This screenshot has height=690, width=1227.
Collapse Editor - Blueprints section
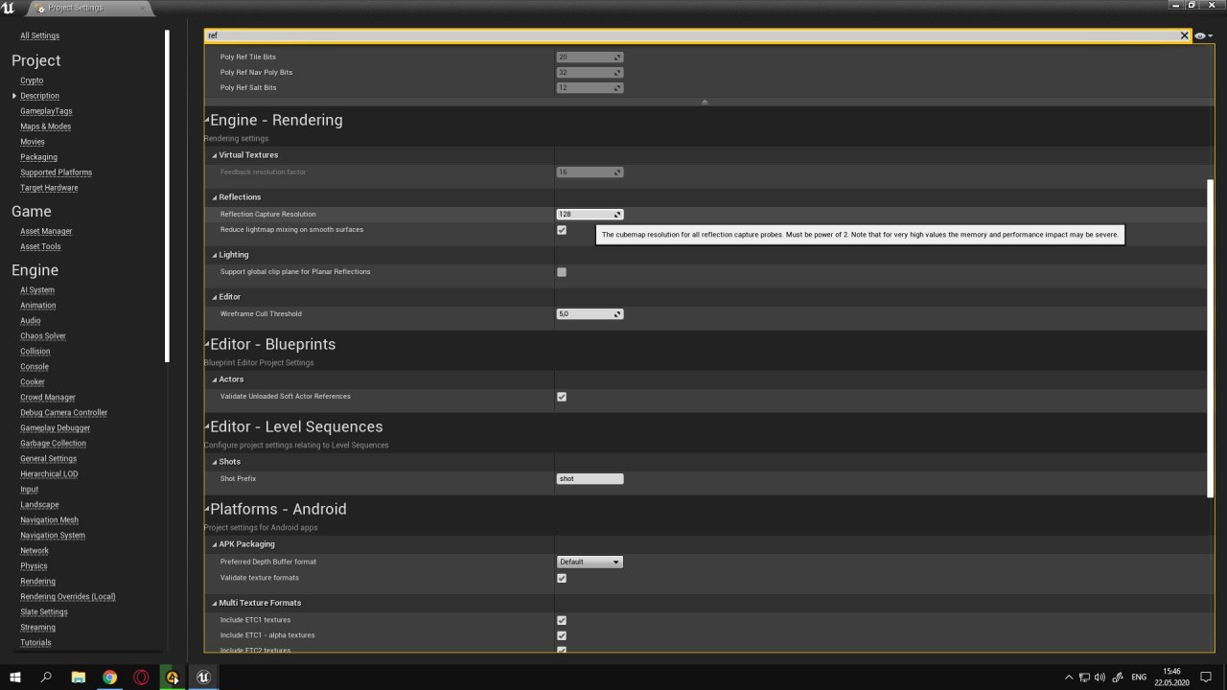click(206, 345)
